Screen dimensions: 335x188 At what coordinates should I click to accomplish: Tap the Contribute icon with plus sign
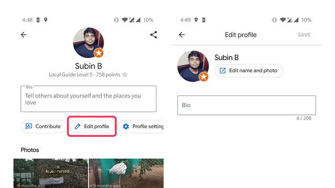[29, 126]
